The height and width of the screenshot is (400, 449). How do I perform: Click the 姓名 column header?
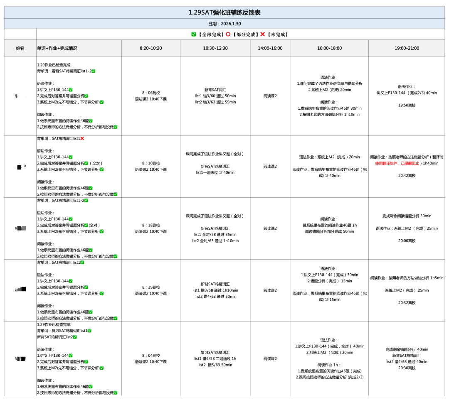20,48
